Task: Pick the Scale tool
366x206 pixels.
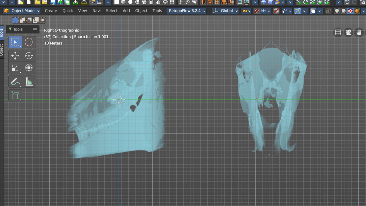Action: click(15, 68)
